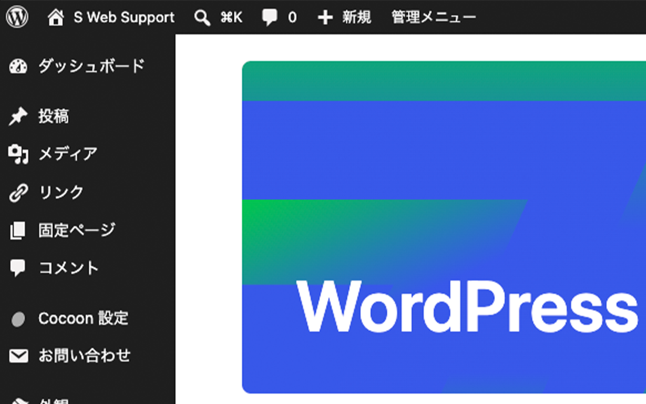Open the 新規 menu
This screenshot has height=404, width=646.
click(x=357, y=17)
